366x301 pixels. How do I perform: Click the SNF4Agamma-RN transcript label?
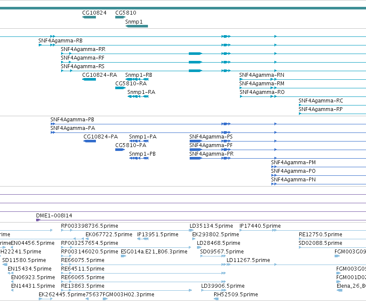pyautogui.click(x=261, y=75)
